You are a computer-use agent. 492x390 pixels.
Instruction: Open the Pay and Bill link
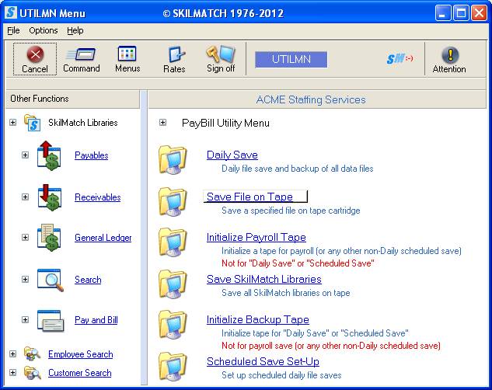click(96, 320)
